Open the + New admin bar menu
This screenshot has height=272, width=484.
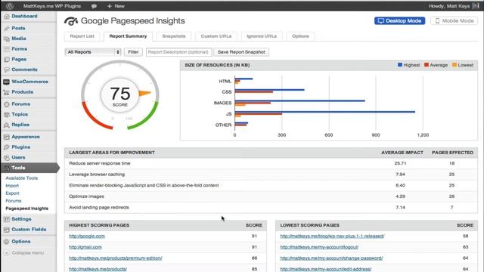tap(116, 6)
